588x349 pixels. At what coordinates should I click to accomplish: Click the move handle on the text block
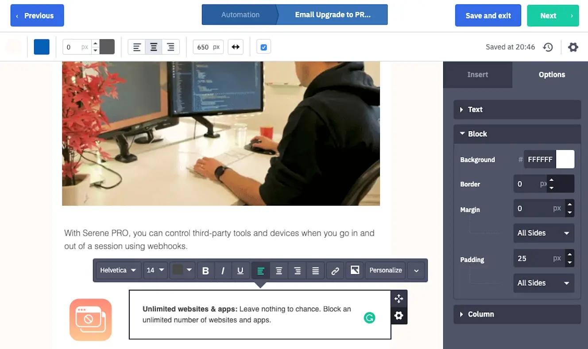coord(398,299)
